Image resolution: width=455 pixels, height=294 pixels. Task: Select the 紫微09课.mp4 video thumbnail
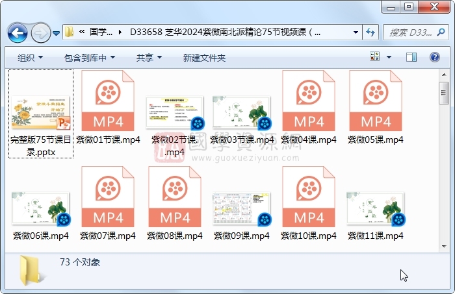242,208
